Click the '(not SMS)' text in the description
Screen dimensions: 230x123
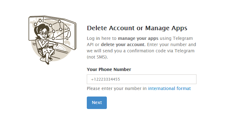click(x=97, y=57)
